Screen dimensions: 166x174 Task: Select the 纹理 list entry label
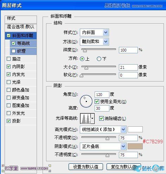(21, 51)
